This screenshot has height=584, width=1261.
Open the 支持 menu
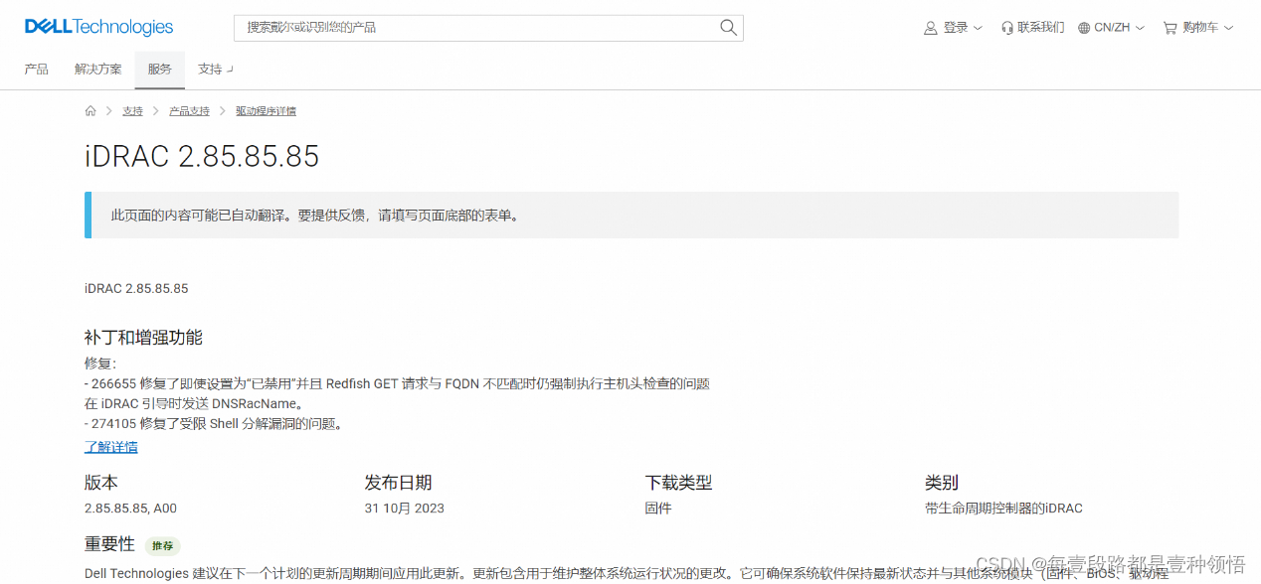pyautogui.click(x=215, y=70)
